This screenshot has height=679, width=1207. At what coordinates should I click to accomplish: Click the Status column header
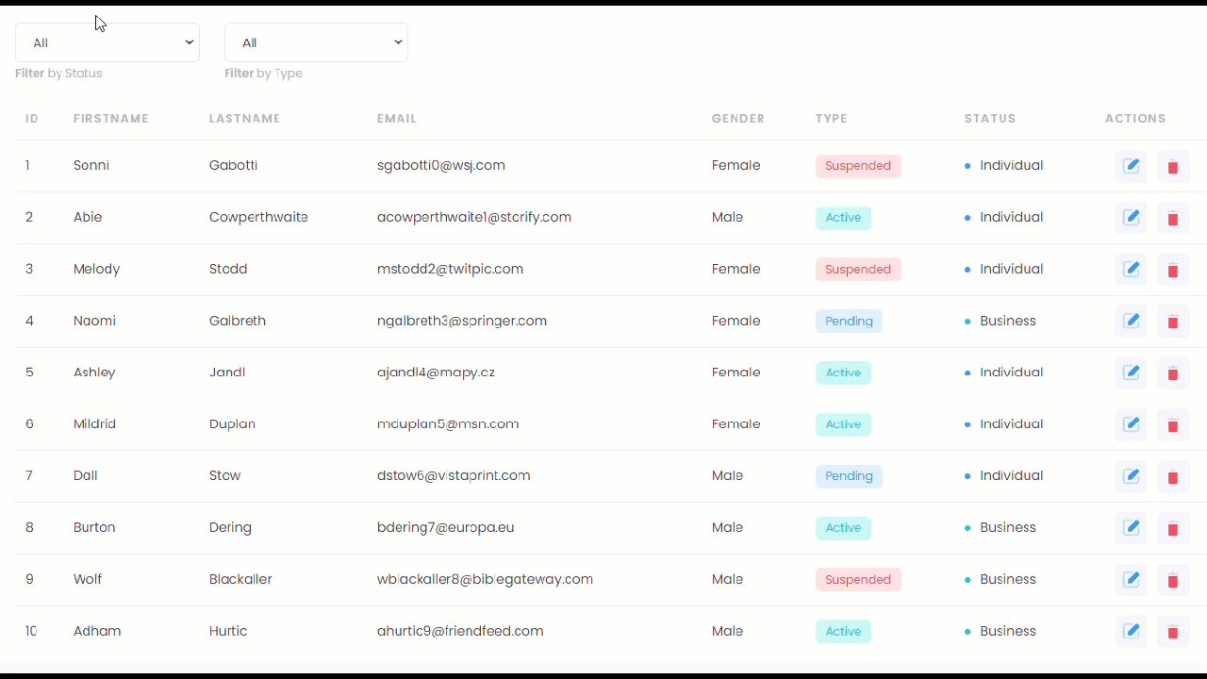coord(990,119)
